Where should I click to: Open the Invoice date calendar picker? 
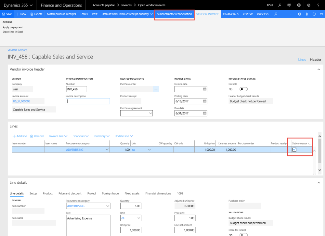(204, 89)
